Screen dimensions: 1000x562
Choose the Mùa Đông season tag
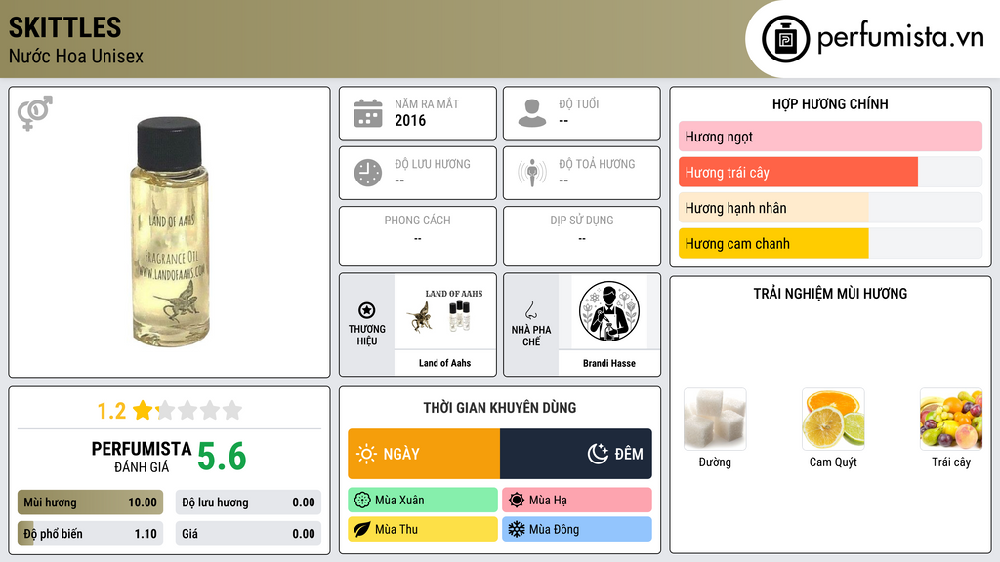pos(577,529)
